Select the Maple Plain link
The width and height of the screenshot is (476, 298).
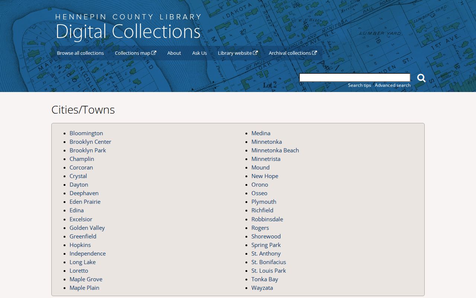click(84, 288)
